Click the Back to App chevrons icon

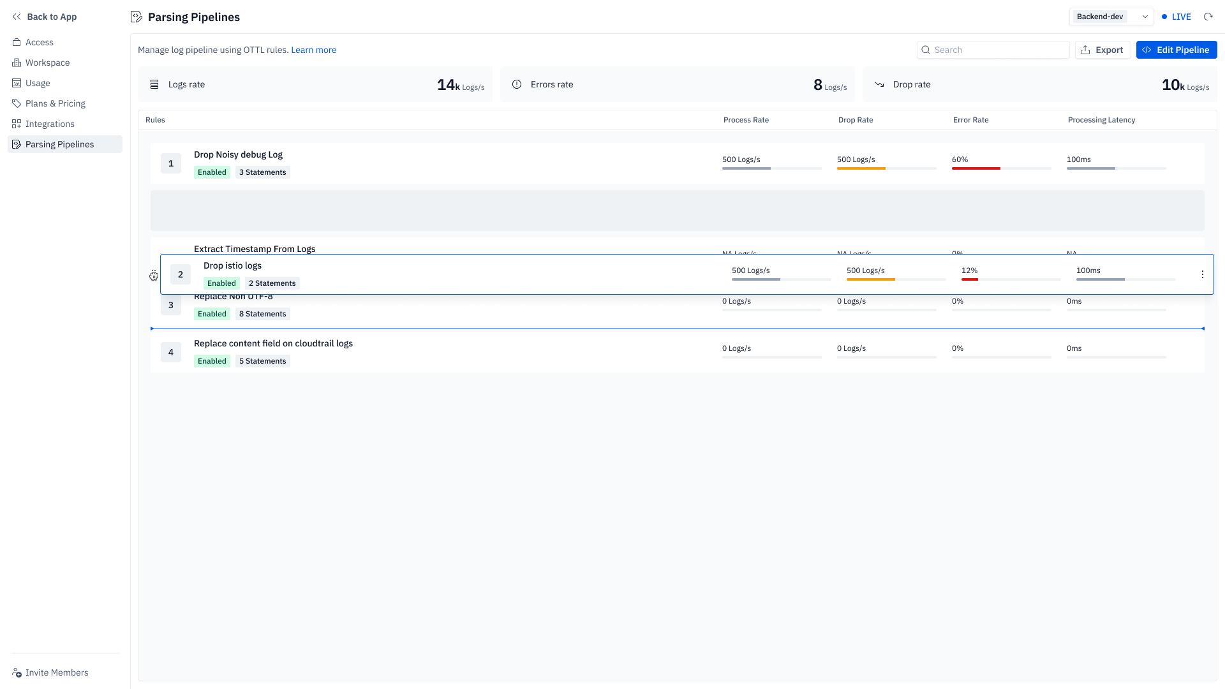click(17, 17)
